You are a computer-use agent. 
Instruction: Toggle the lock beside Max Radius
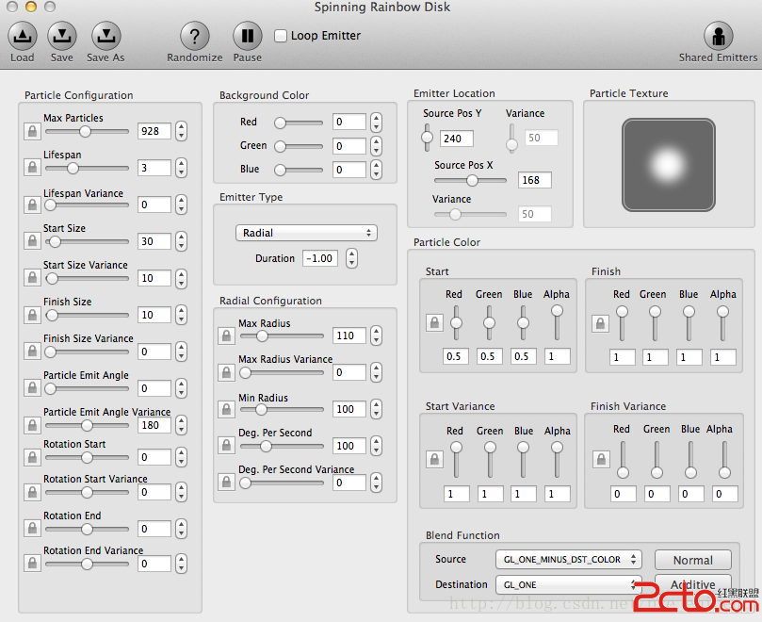(226, 336)
